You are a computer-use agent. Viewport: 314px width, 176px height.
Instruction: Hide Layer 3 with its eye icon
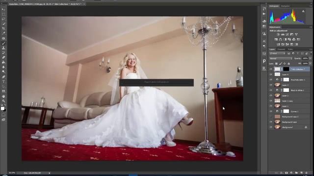271,85
